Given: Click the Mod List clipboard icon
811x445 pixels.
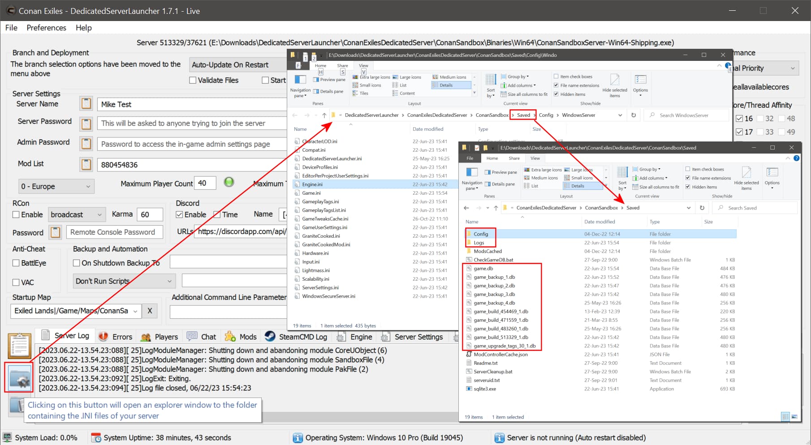Looking at the screenshot, I should 86,164.
